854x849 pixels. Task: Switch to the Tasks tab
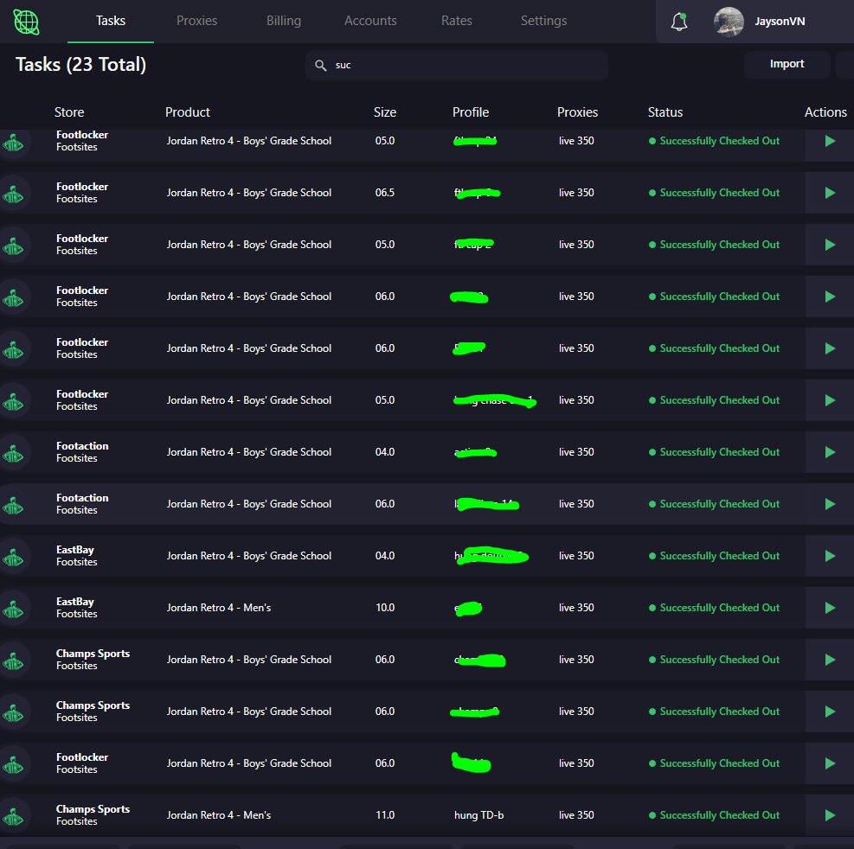[111, 21]
